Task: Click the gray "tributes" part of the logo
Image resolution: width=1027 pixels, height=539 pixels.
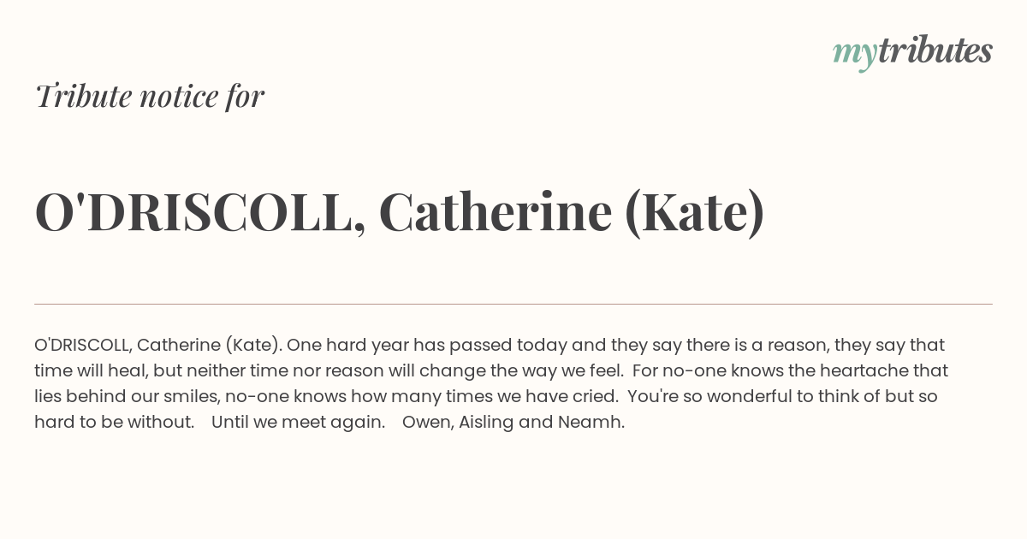Action: 935,50
